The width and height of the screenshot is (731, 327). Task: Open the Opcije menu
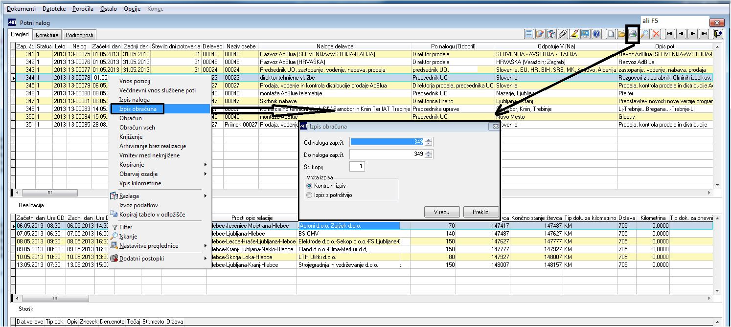132,9
